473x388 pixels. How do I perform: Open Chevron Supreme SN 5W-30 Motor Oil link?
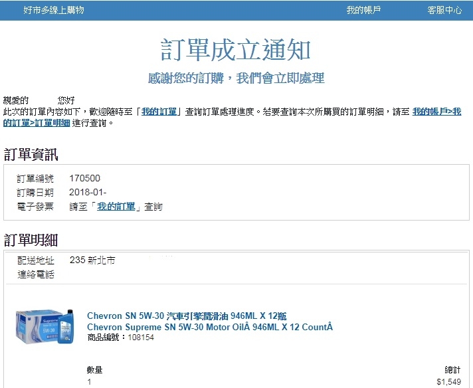click(210, 327)
